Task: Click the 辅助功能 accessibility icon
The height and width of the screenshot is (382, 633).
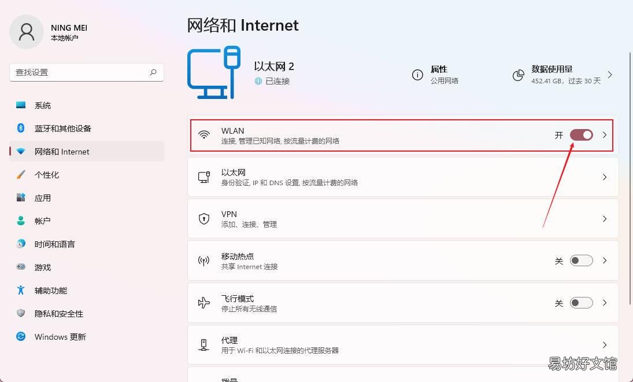Action: point(21,290)
